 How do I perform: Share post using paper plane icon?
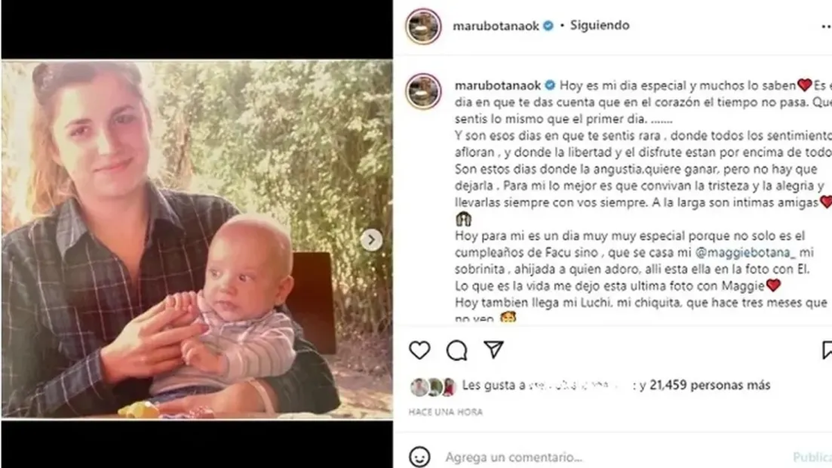(493, 349)
